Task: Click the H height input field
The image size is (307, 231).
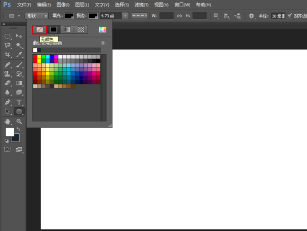Action: 199,16
